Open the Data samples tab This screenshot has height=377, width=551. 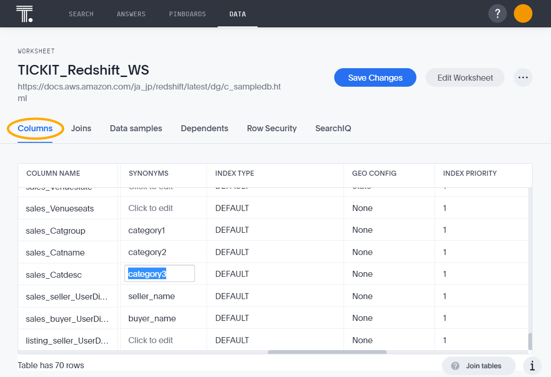tap(136, 128)
